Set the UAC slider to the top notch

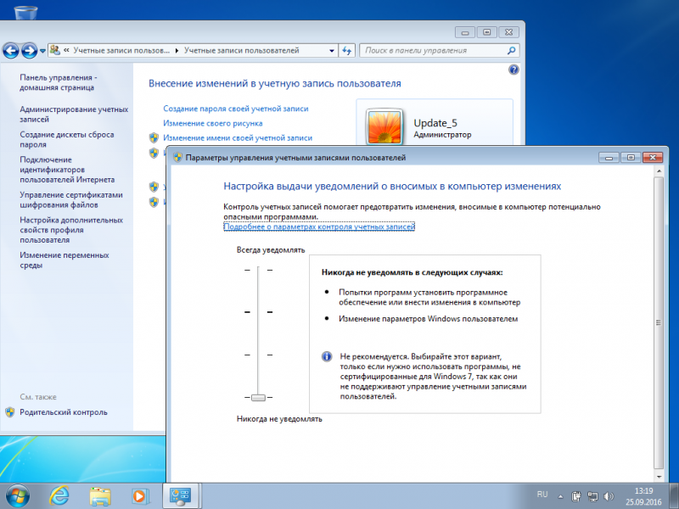tap(258, 270)
